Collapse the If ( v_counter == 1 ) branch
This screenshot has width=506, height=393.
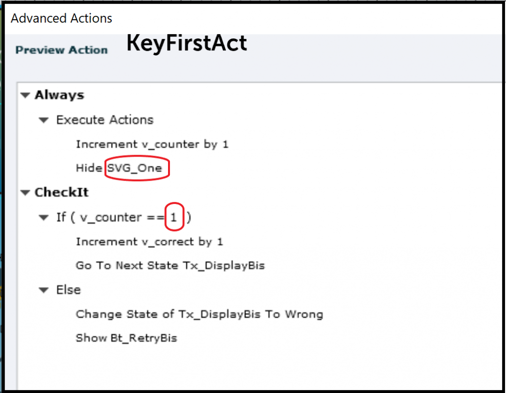[x=43, y=217]
